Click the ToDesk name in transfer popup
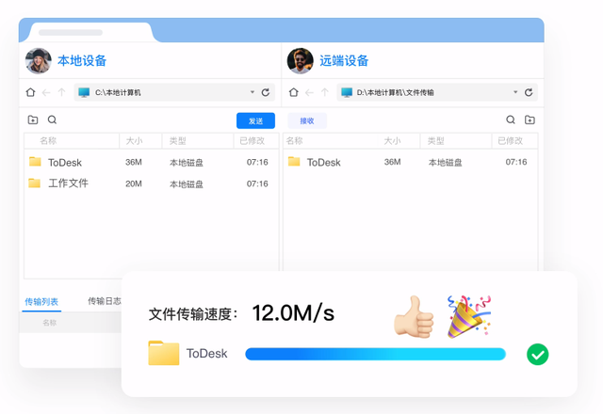 207,354
